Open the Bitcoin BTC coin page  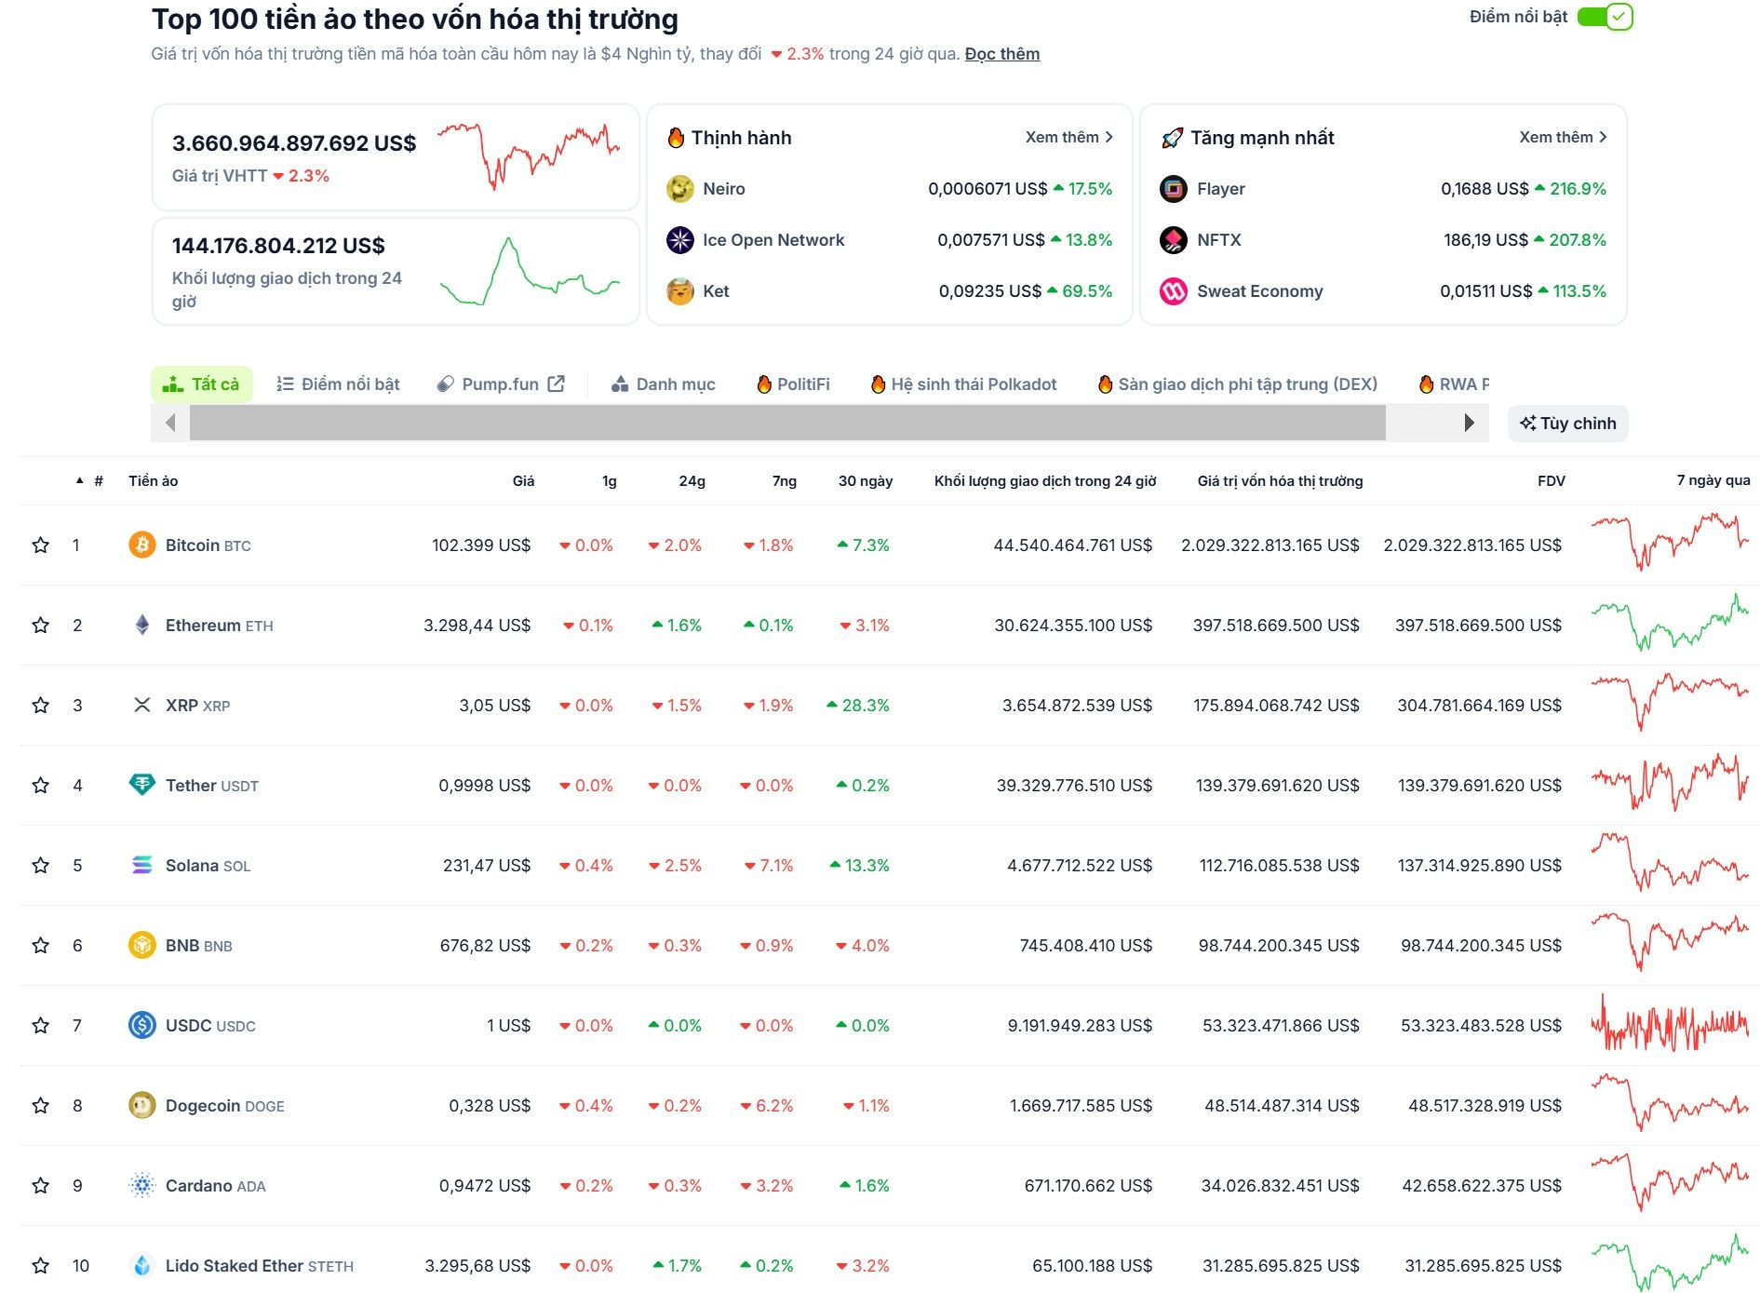(x=208, y=545)
